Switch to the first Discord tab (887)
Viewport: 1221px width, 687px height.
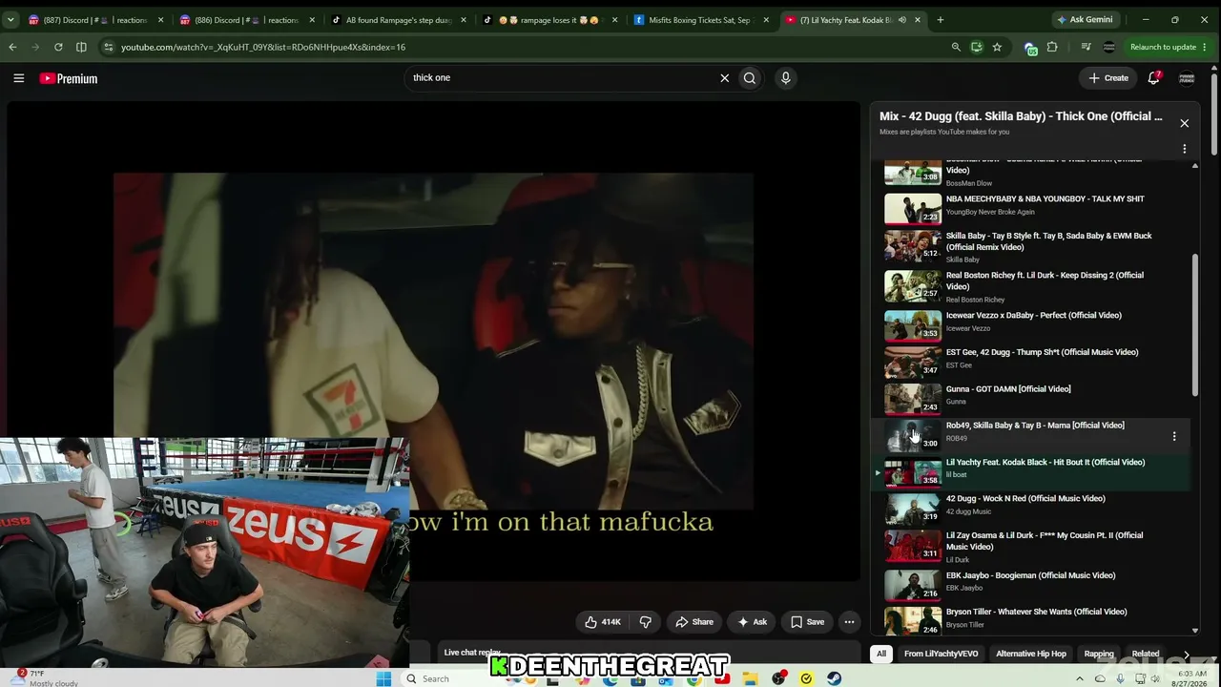pyautogui.click(x=93, y=20)
